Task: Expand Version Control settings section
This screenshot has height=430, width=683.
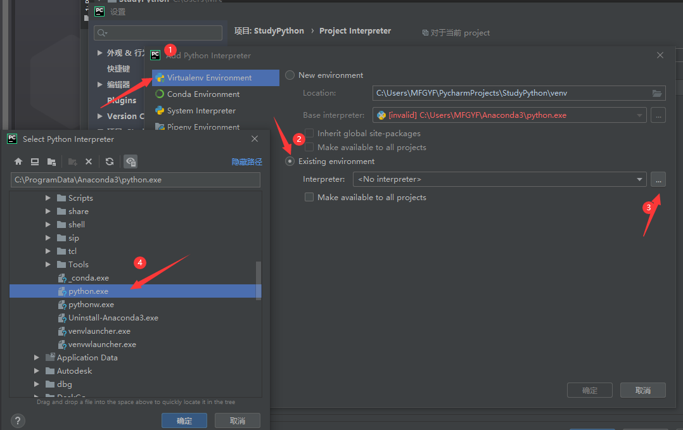Action: tap(99, 116)
